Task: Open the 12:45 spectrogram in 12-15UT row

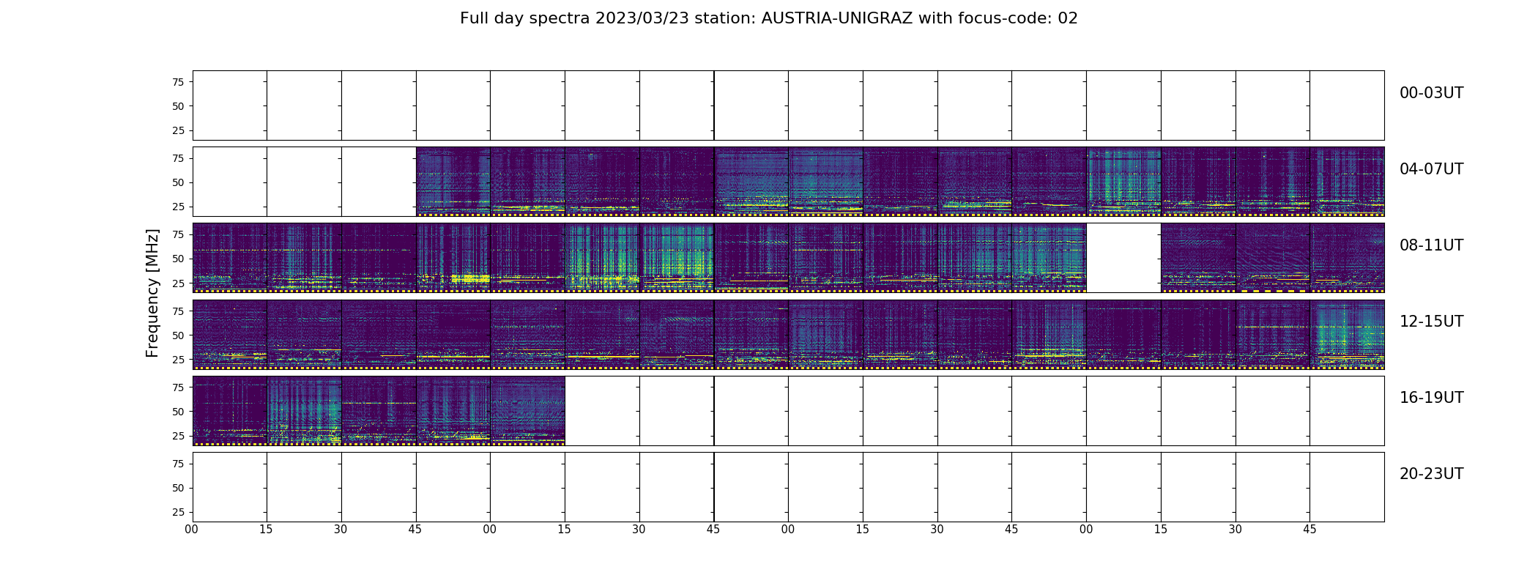Action: tap(453, 334)
